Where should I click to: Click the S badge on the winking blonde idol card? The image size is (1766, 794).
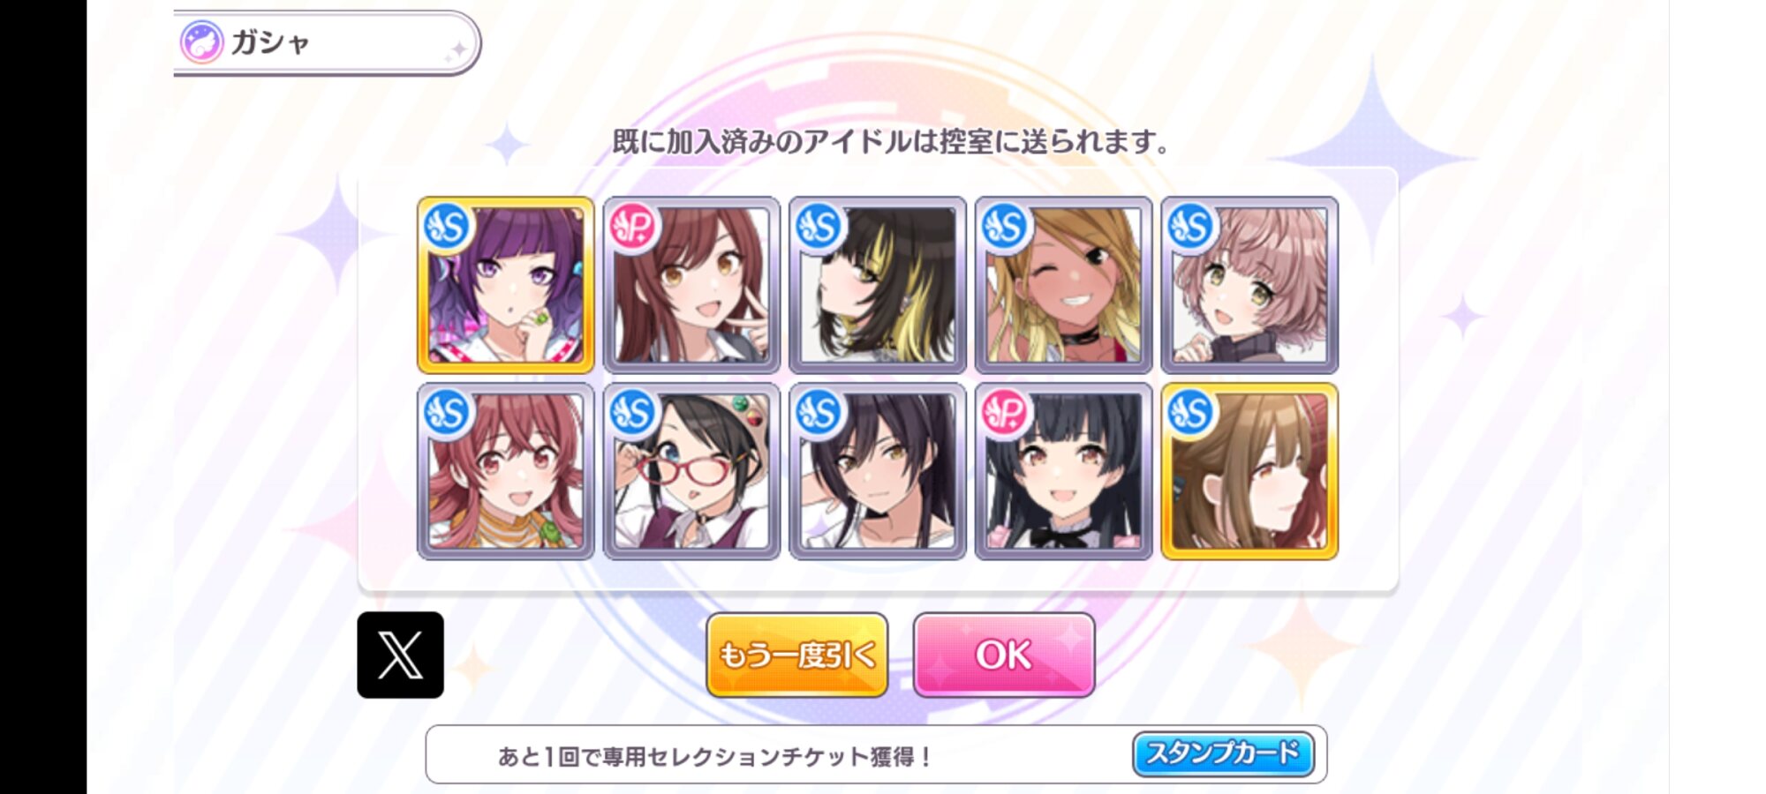1005,227
